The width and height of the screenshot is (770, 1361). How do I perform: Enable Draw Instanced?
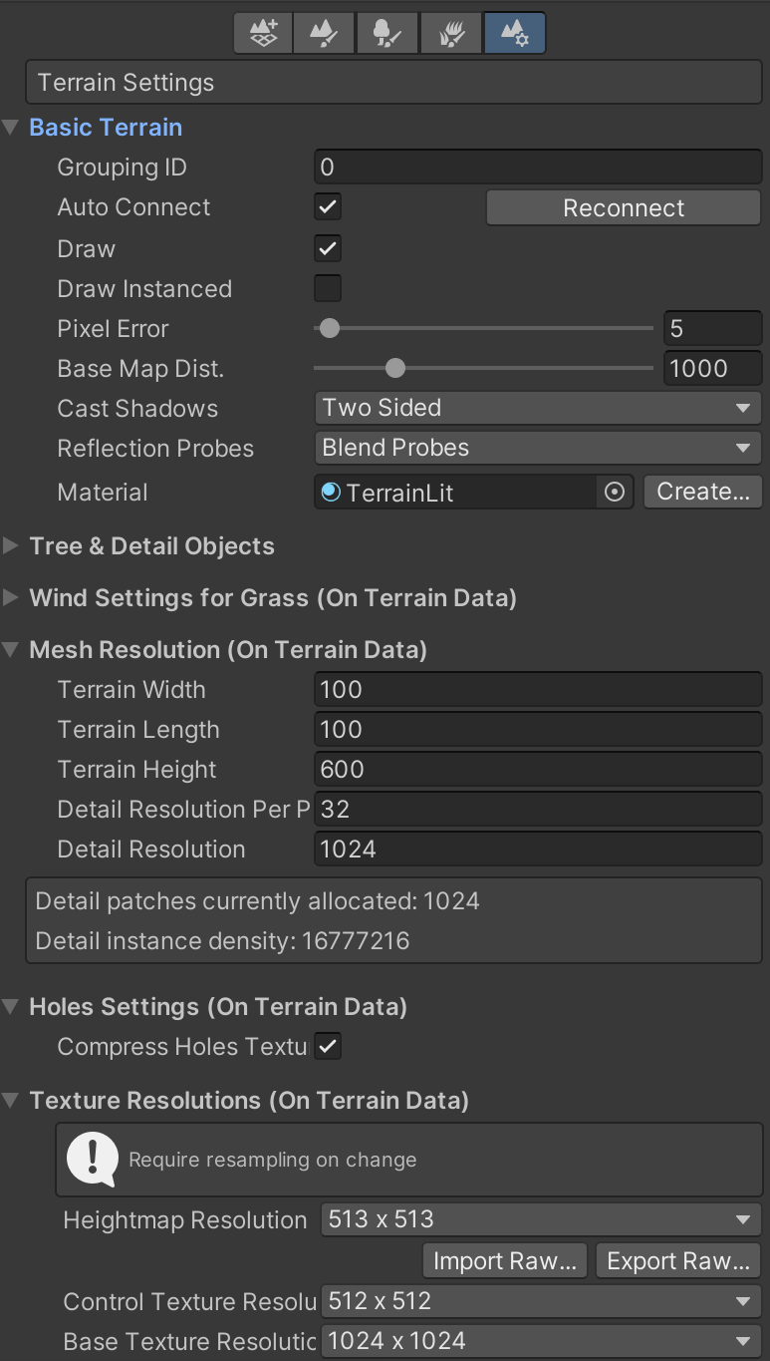coord(327,288)
